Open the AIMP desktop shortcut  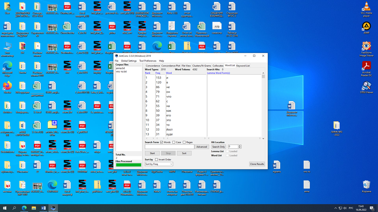coord(366,26)
